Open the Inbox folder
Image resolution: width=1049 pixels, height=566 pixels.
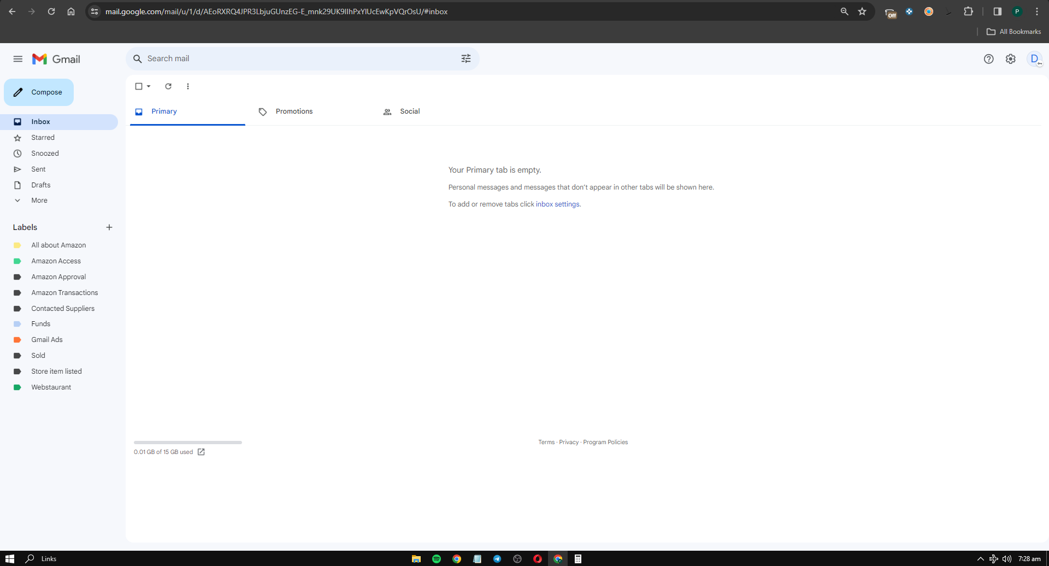point(59,122)
